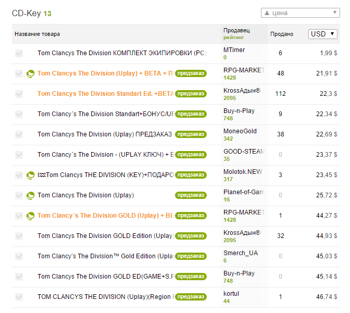Sort by Продано column header
This screenshot has width=350, height=313.
(x=281, y=34)
